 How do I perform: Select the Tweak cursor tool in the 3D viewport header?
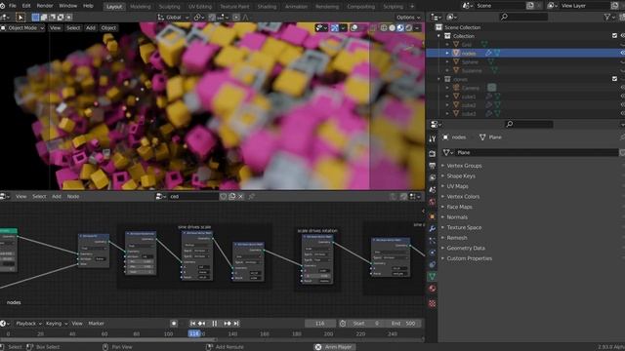[21, 18]
